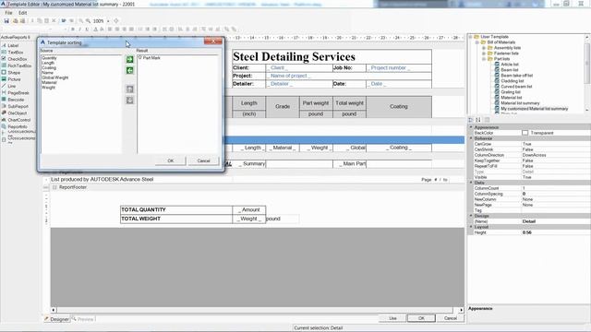Viewport: 591px width, 332px height.
Task: Collapse the User Template tree node
Action: (471, 37)
